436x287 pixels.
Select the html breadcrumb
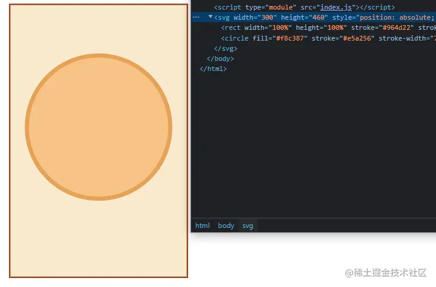click(x=202, y=226)
